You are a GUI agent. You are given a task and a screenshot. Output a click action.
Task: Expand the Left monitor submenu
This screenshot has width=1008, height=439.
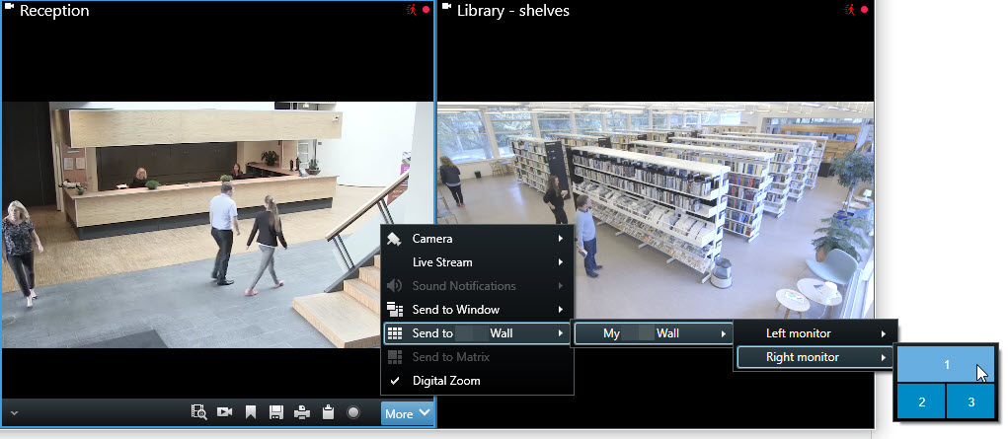815,333
